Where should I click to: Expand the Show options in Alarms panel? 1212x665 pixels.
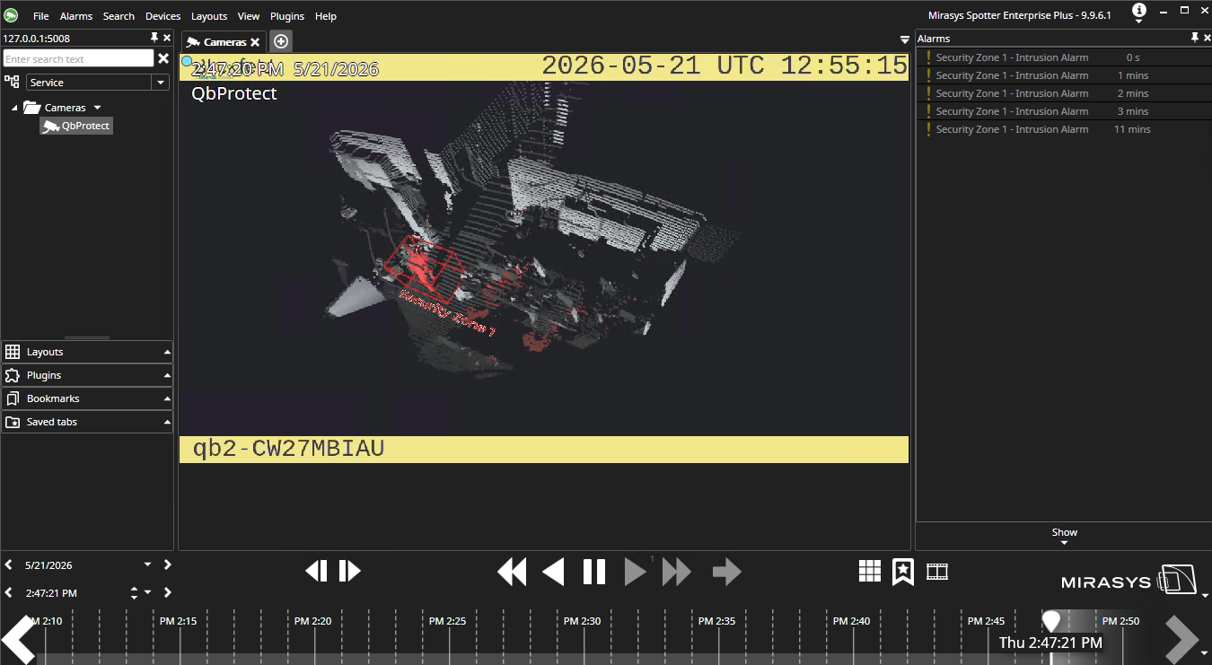click(1064, 536)
